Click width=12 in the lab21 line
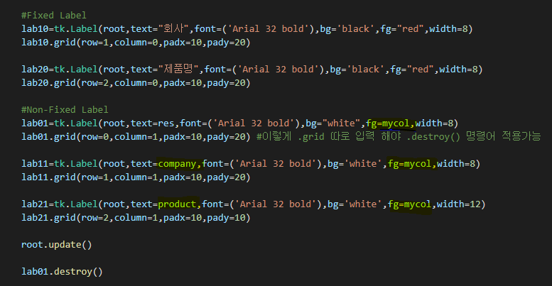The image size is (552, 286). pyautogui.click(x=458, y=204)
